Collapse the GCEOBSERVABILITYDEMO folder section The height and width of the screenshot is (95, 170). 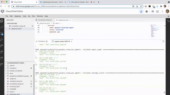6,63
